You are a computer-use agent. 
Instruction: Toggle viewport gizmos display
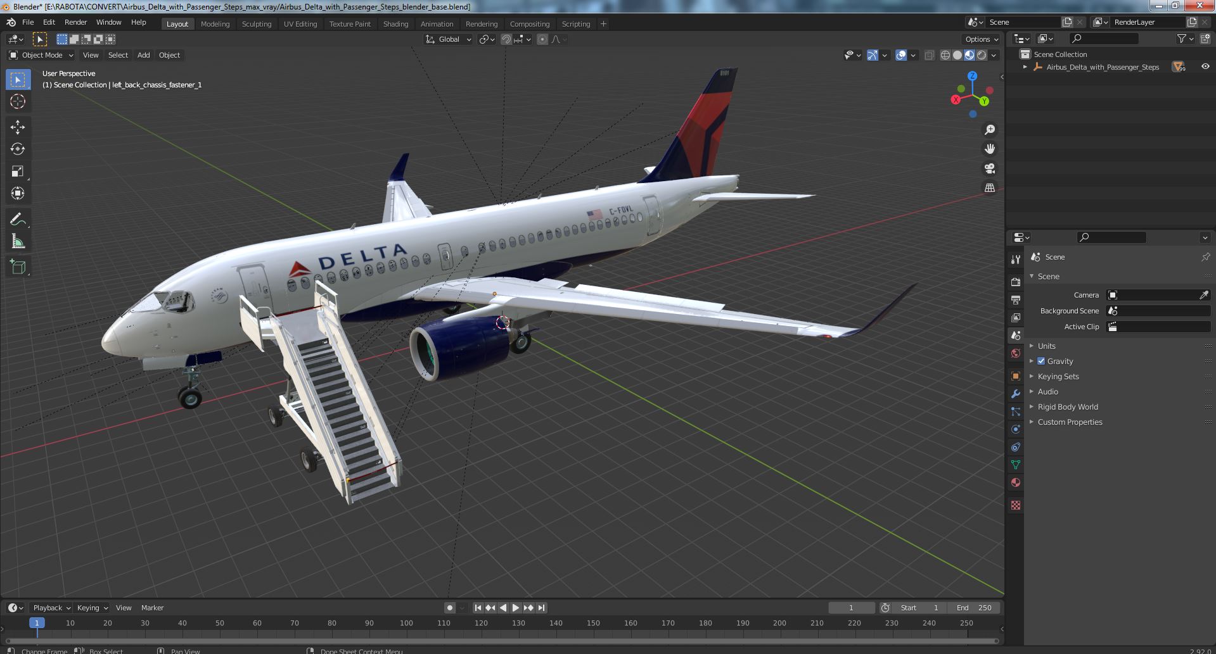[x=873, y=55]
